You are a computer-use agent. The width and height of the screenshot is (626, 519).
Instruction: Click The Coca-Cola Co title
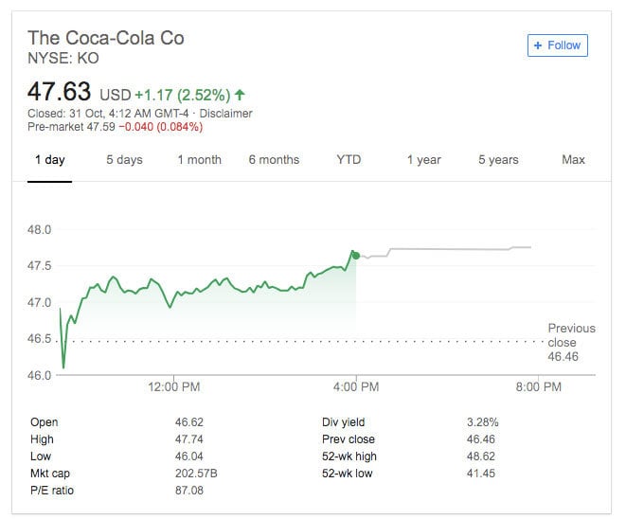click(x=106, y=38)
